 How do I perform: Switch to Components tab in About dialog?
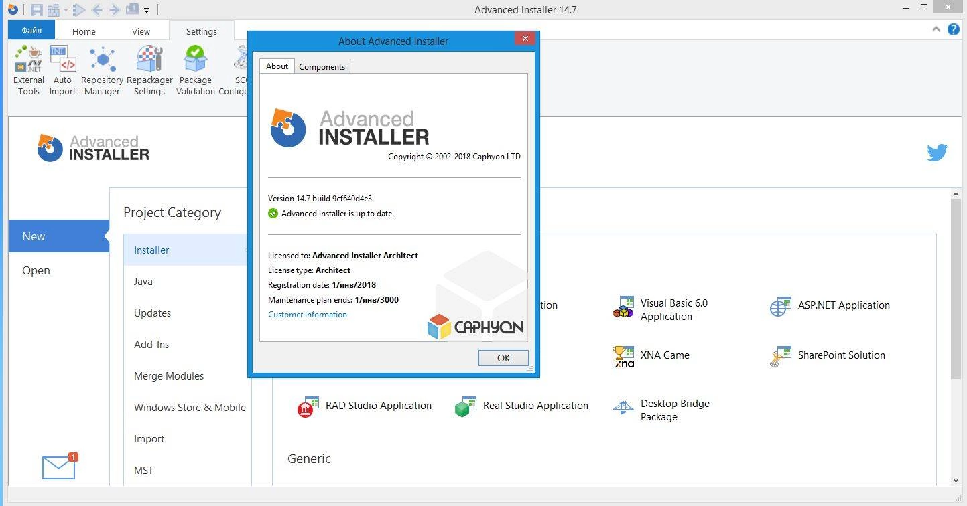coord(322,66)
